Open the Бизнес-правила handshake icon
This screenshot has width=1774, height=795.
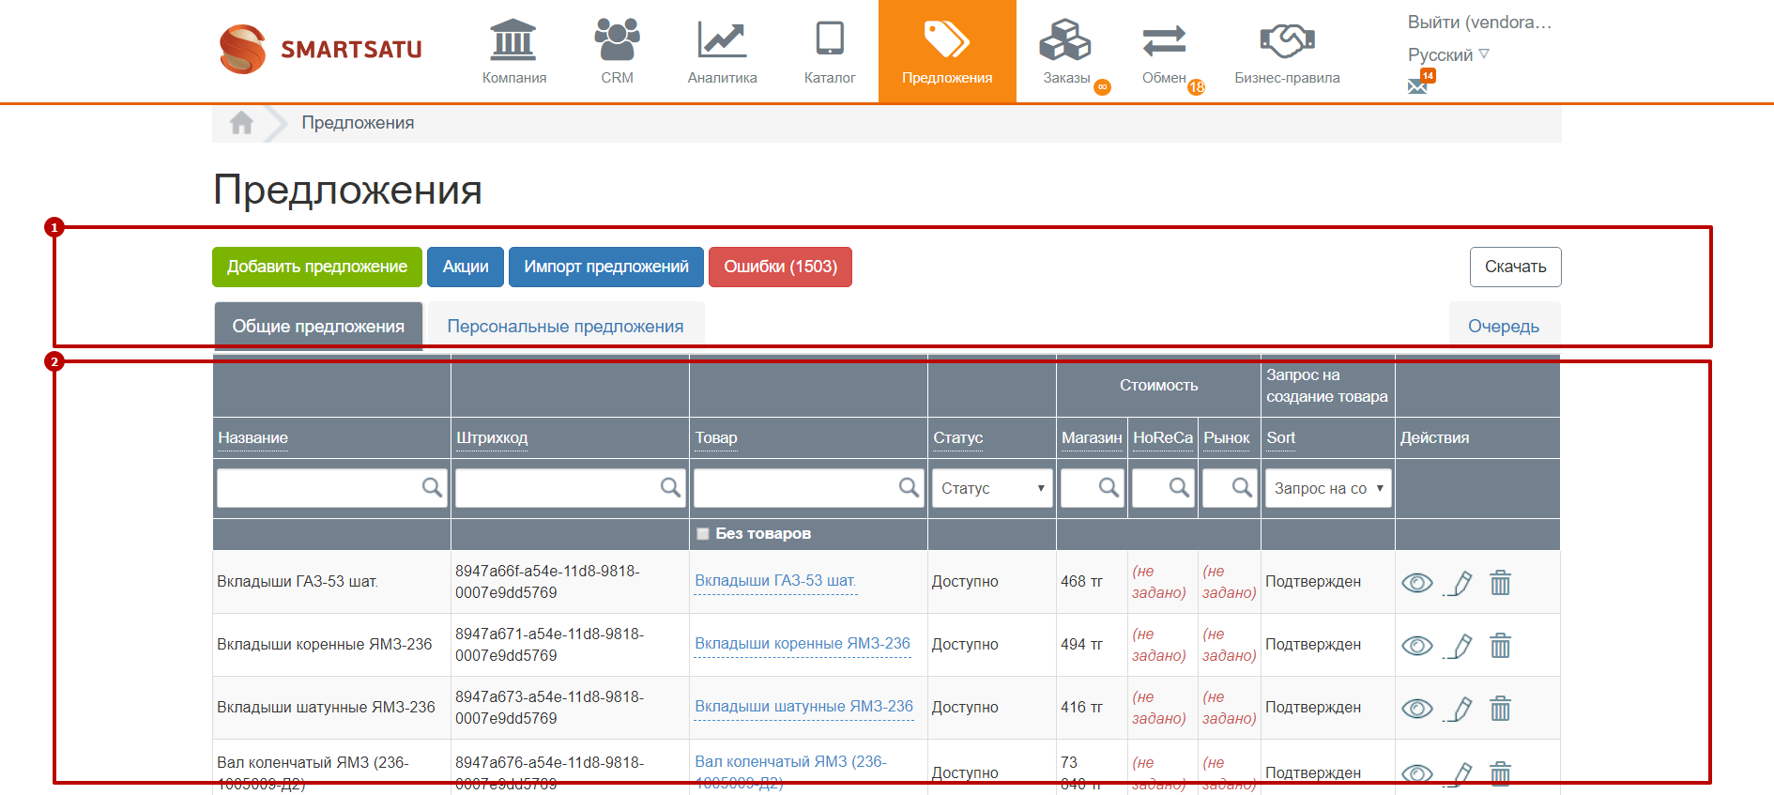[x=1287, y=40]
